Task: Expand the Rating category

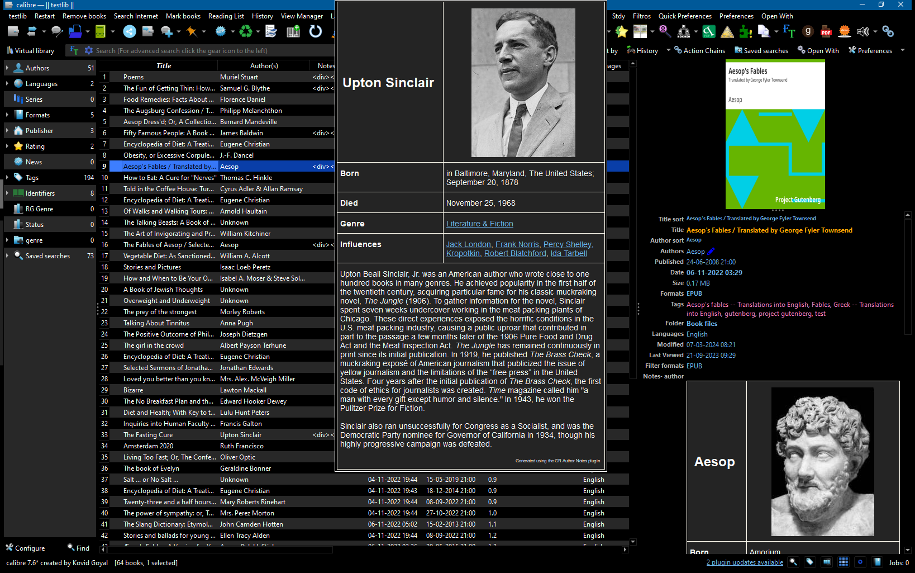Action: coord(7,146)
